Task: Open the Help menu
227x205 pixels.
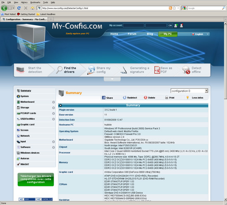Action: coord(53,2)
